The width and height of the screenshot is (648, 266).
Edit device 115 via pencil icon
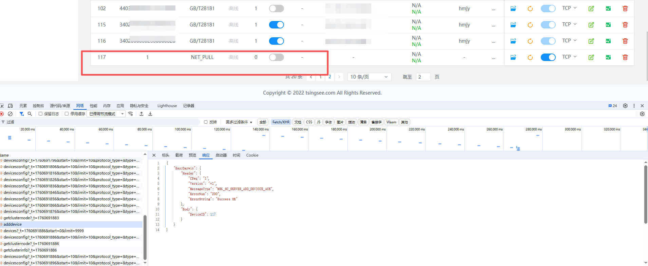591,25
